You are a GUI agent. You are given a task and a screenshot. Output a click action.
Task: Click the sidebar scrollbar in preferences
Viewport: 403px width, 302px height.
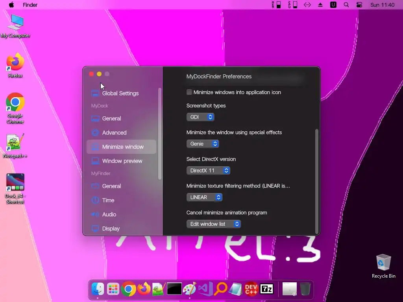pos(160,134)
